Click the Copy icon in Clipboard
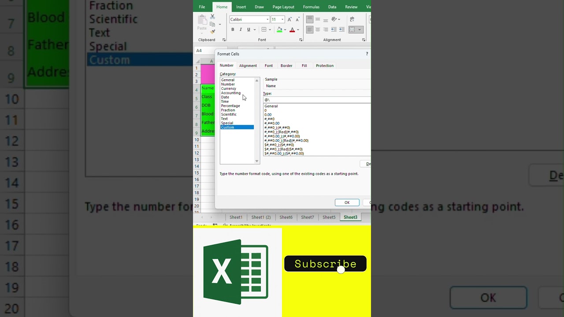This screenshot has height=317, width=564. tap(212, 24)
